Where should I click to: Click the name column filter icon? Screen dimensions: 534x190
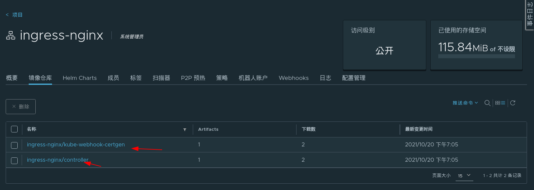tap(185, 129)
